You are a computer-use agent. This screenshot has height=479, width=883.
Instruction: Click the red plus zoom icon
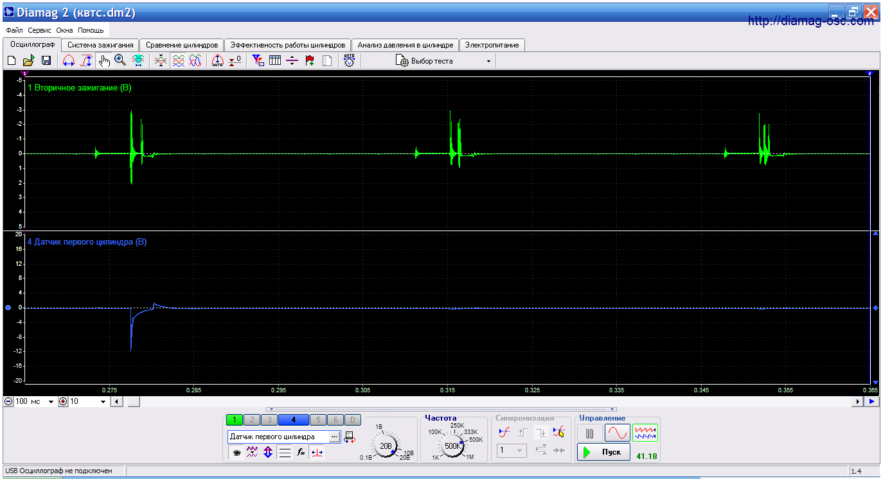(x=63, y=402)
